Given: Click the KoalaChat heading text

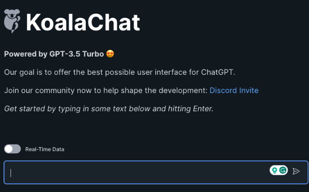Looking at the screenshot, I should 83,22.
